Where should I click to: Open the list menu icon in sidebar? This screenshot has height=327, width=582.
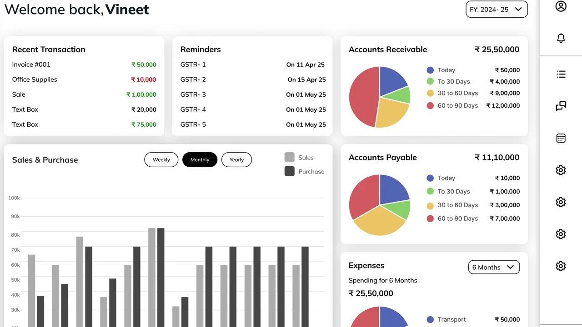click(561, 74)
